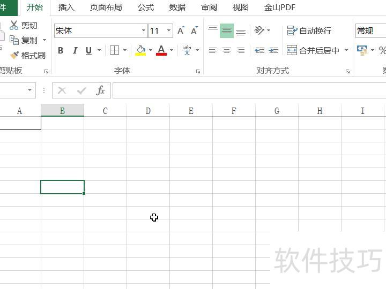Toggle Italic formatting
Viewport: 386px width, 289px height.
75,50
